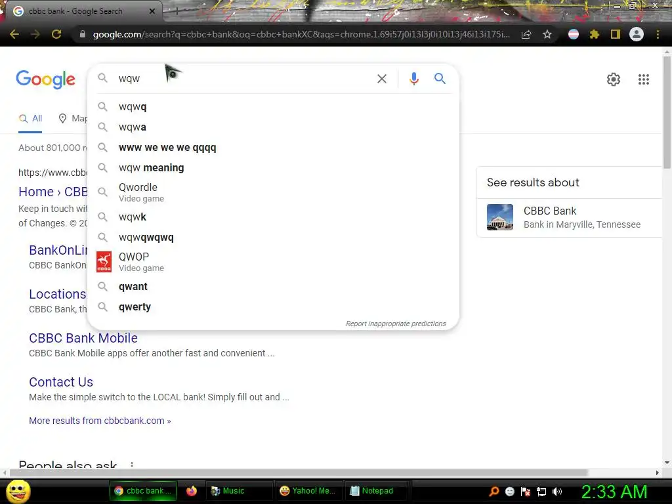Open the Google apps grid icon
Viewport: 672px width, 504px height.
(644, 79)
